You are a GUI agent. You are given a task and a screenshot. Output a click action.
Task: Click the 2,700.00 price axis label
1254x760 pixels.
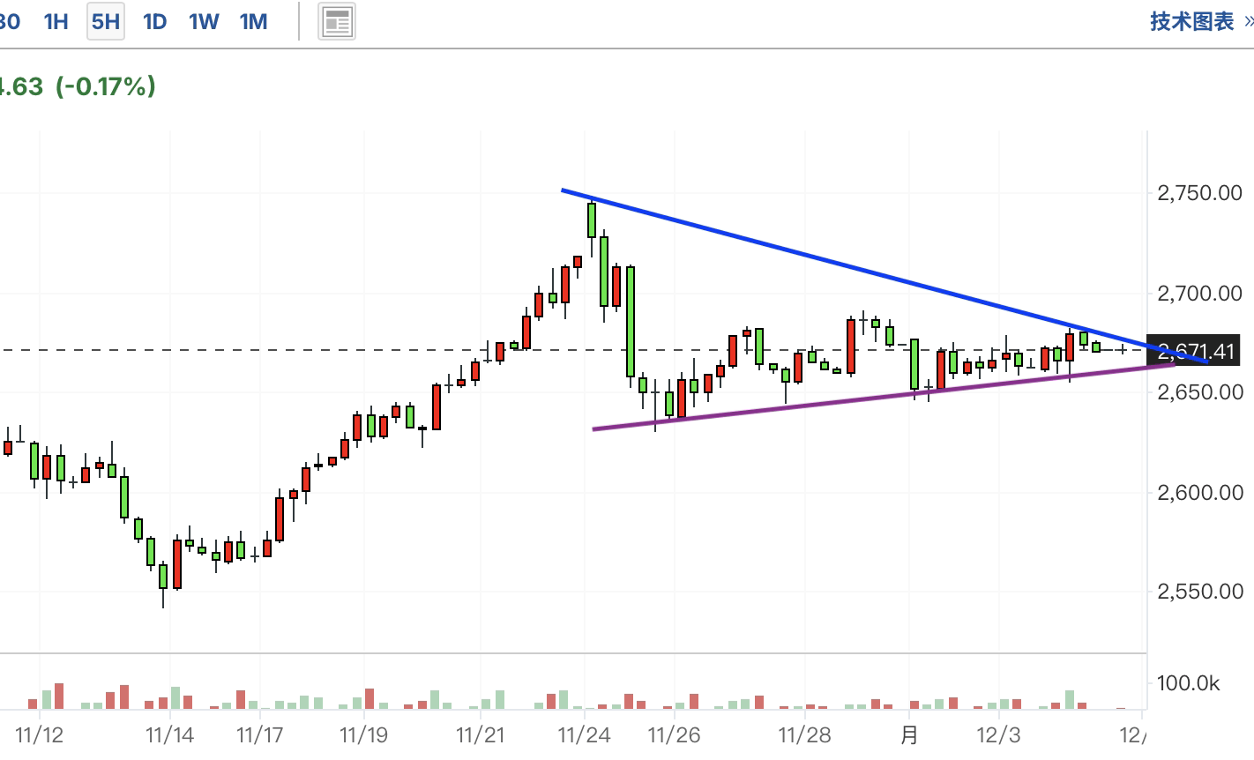1199,293
